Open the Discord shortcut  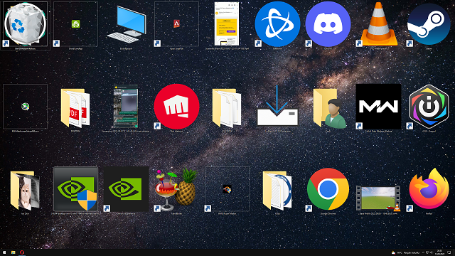coord(328,23)
